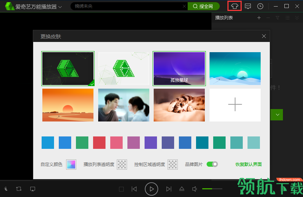Focus the search input field
The width and height of the screenshot is (303, 197).
[127, 6]
